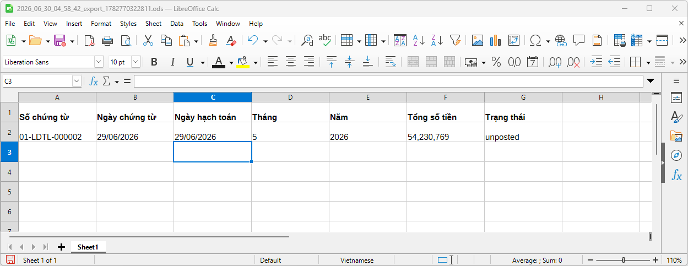
Task: Open the sidebar Properties panel icon
Action: pos(676,98)
